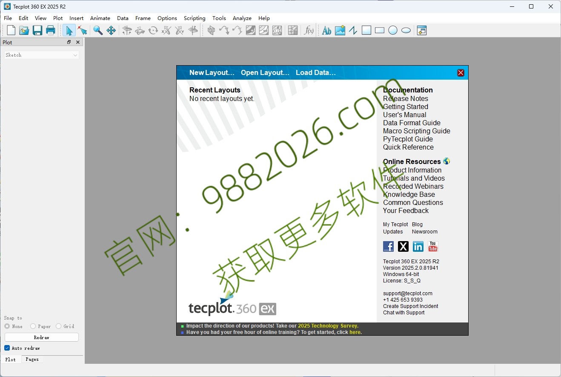Select the 3D spherical rotate tool

[x=127, y=30]
